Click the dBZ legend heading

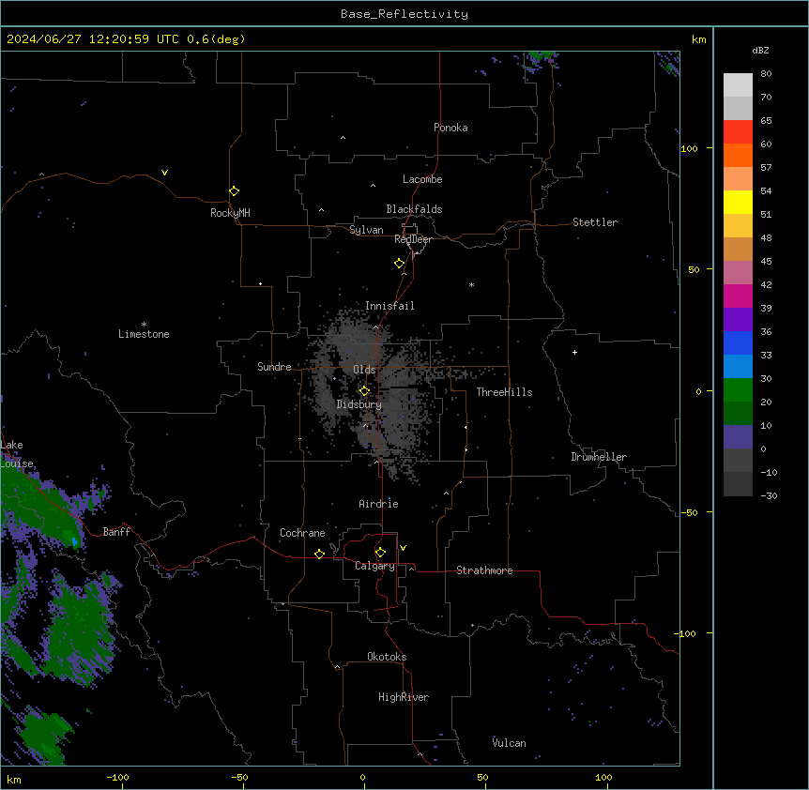[x=760, y=50]
